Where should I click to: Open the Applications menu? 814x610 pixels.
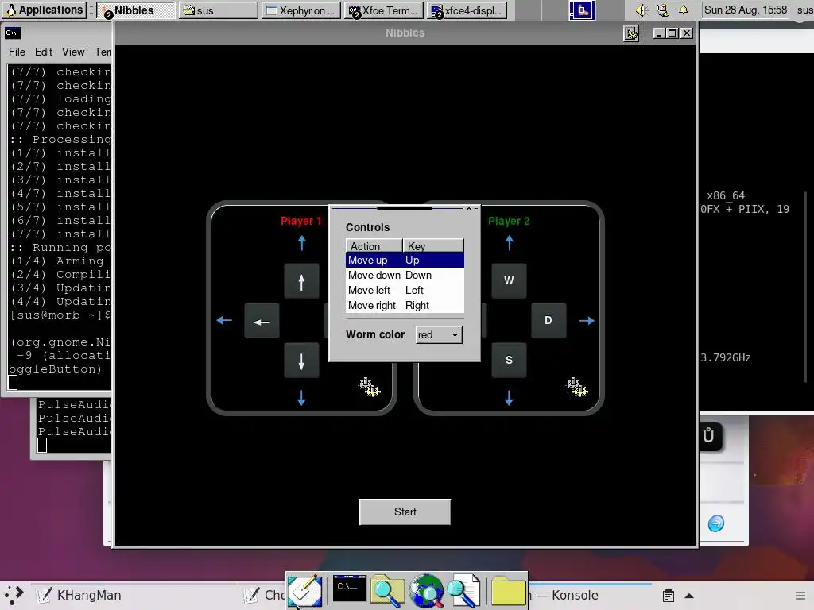[44, 10]
